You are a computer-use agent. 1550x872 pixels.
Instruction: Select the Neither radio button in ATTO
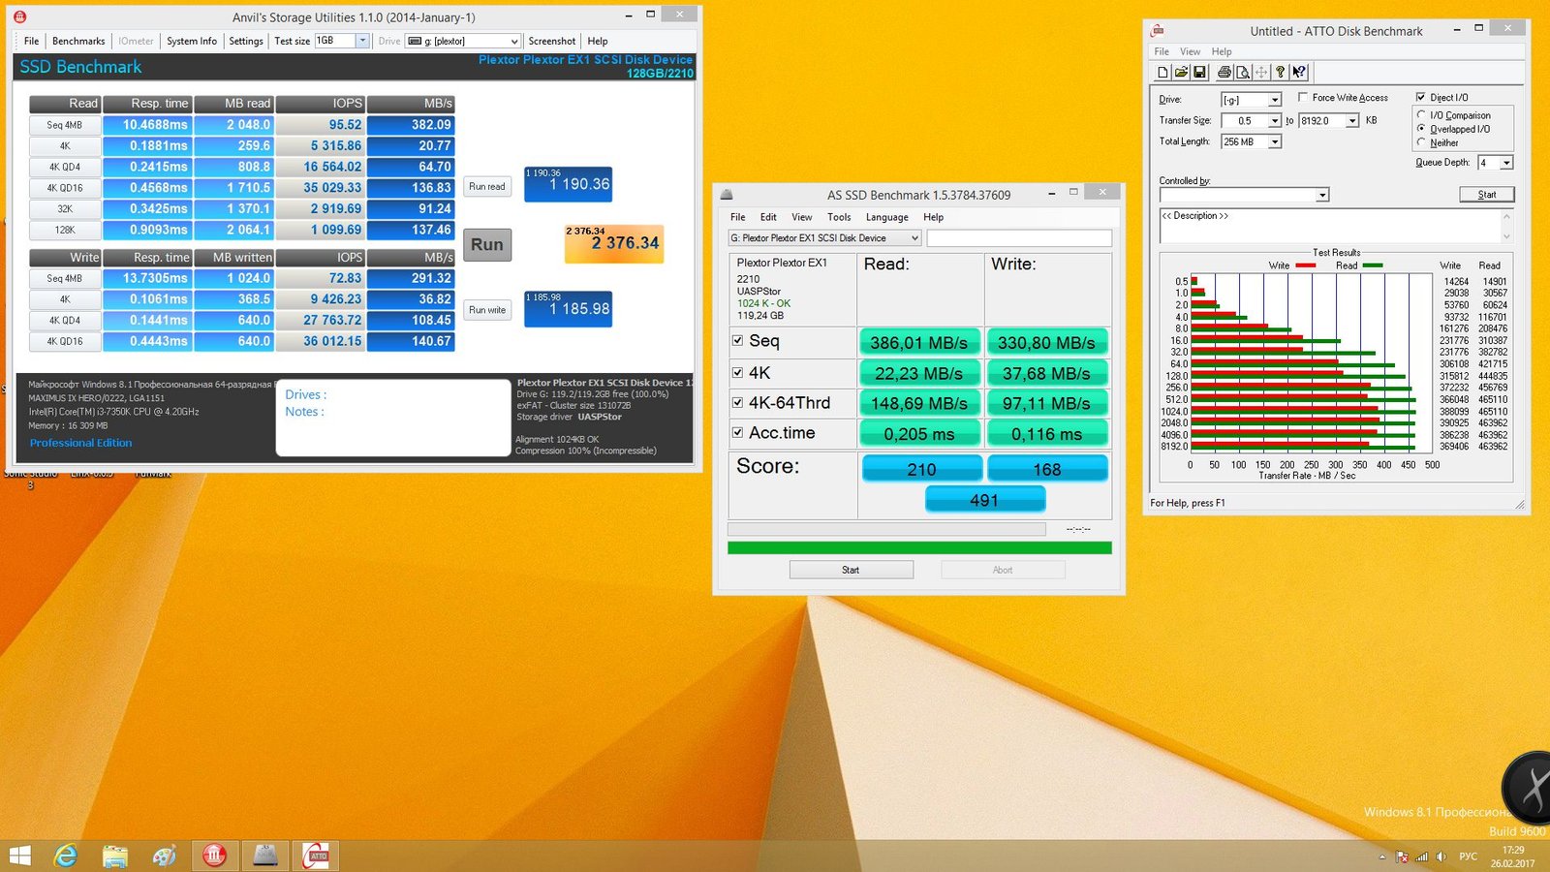(1421, 142)
